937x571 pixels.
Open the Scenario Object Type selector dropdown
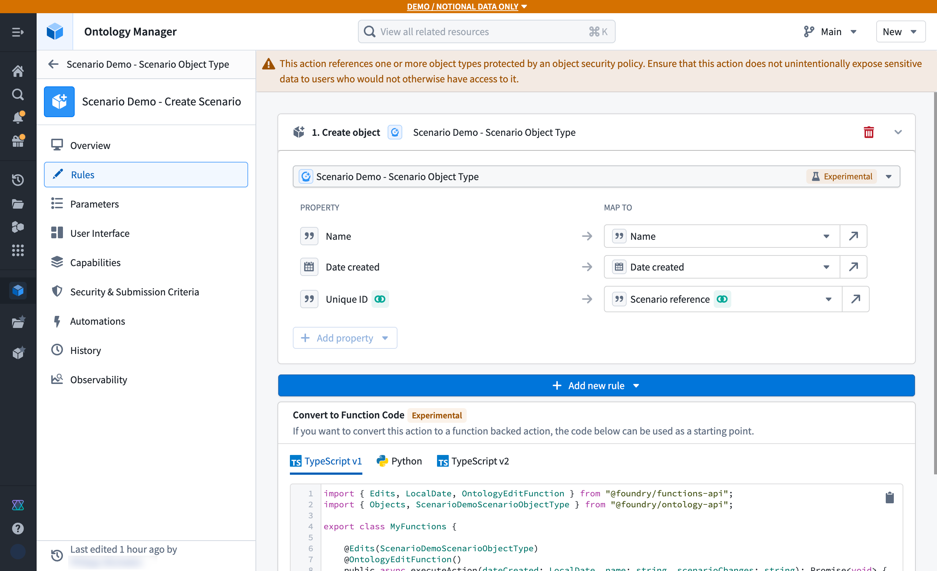[596, 176]
